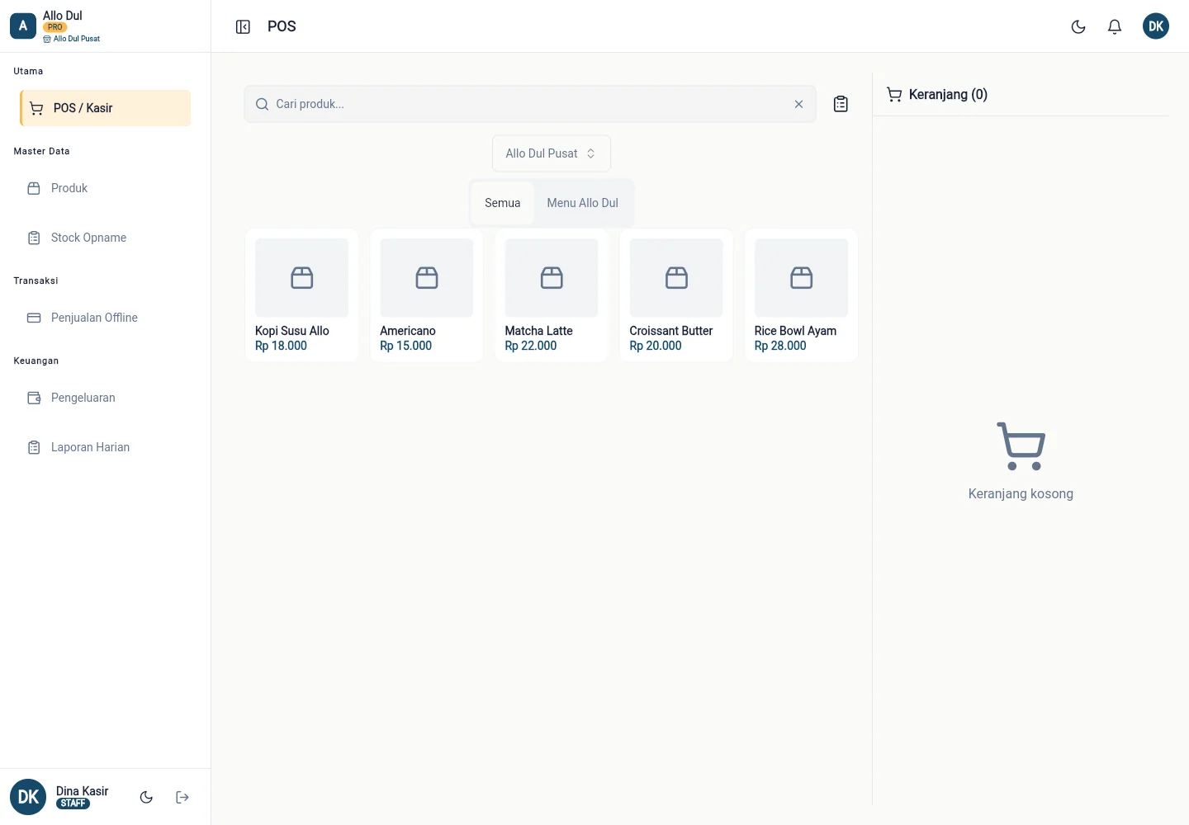Click the Dina Kasir user name

(x=83, y=791)
